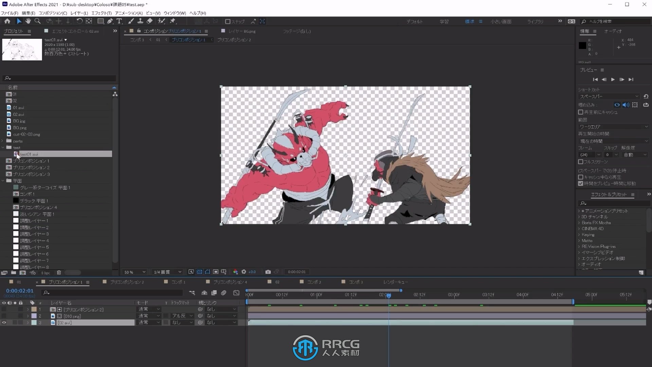The image size is (652, 367).
Task: Toggle frame blending icon in timeline
Action: point(214,293)
